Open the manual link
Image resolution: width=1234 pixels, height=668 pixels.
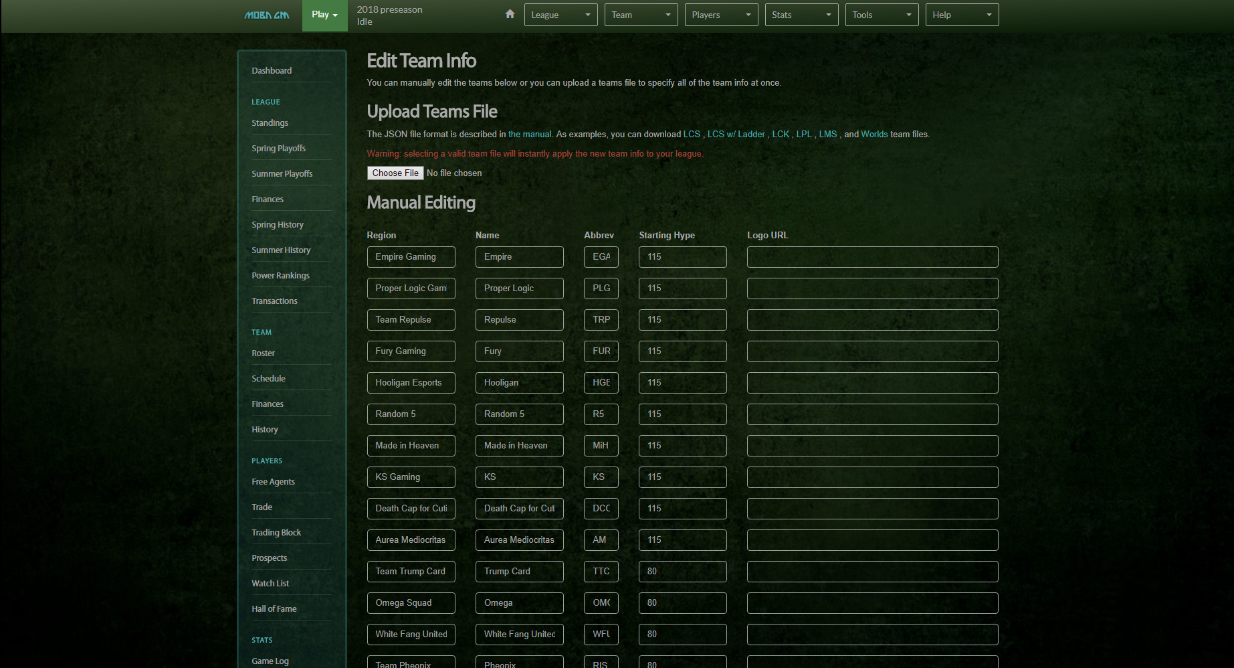[530, 134]
